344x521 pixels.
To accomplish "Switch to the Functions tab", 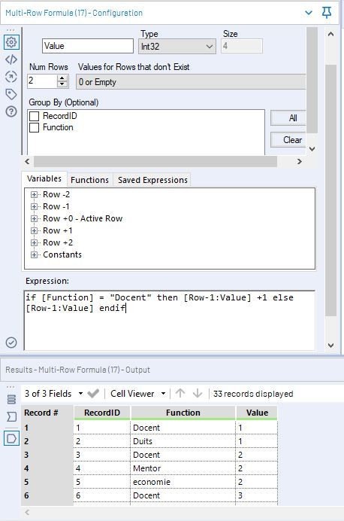I will tap(89, 180).
